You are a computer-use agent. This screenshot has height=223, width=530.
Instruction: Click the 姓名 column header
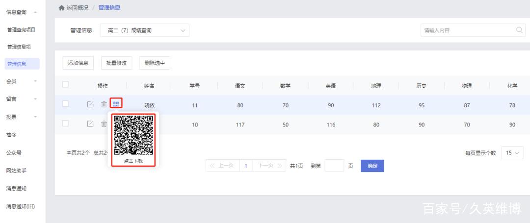tap(149, 86)
